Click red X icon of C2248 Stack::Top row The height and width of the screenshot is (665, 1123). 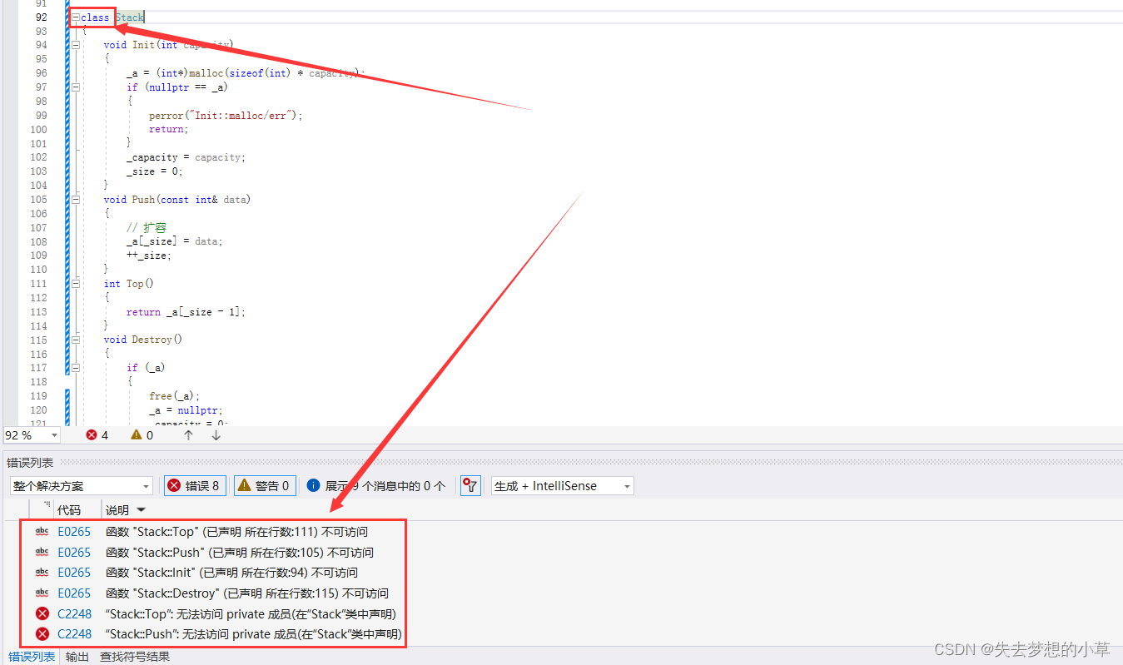(x=42, y=614)
